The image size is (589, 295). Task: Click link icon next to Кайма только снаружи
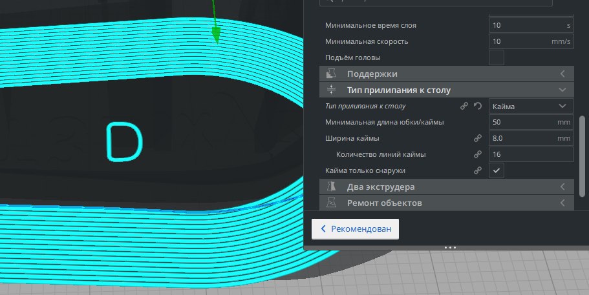[477, 170]
